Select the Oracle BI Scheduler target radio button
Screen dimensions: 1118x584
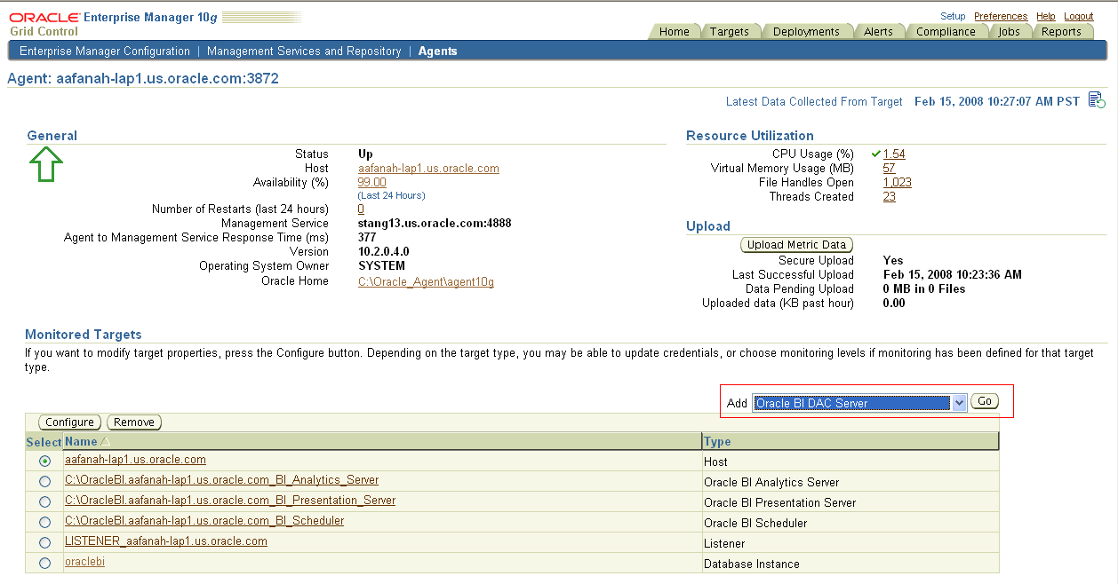coord(44,522)
